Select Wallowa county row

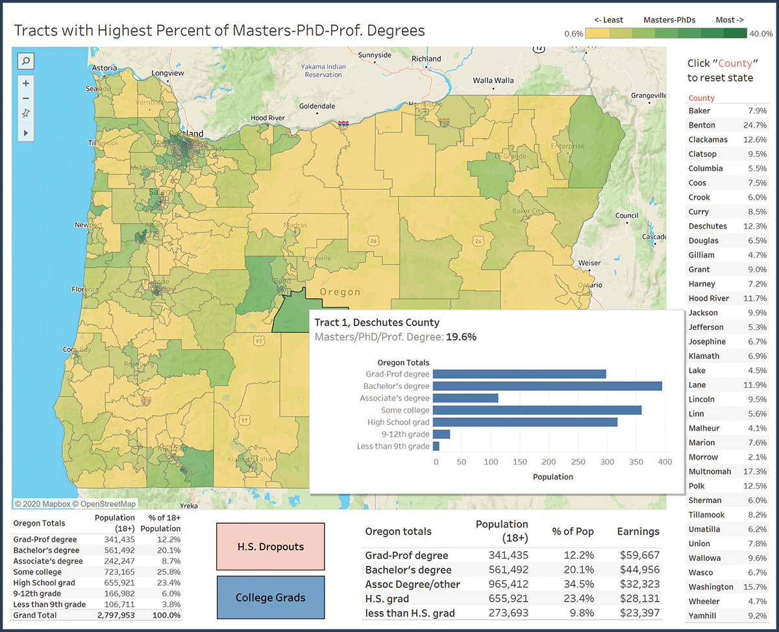[728, 558]
